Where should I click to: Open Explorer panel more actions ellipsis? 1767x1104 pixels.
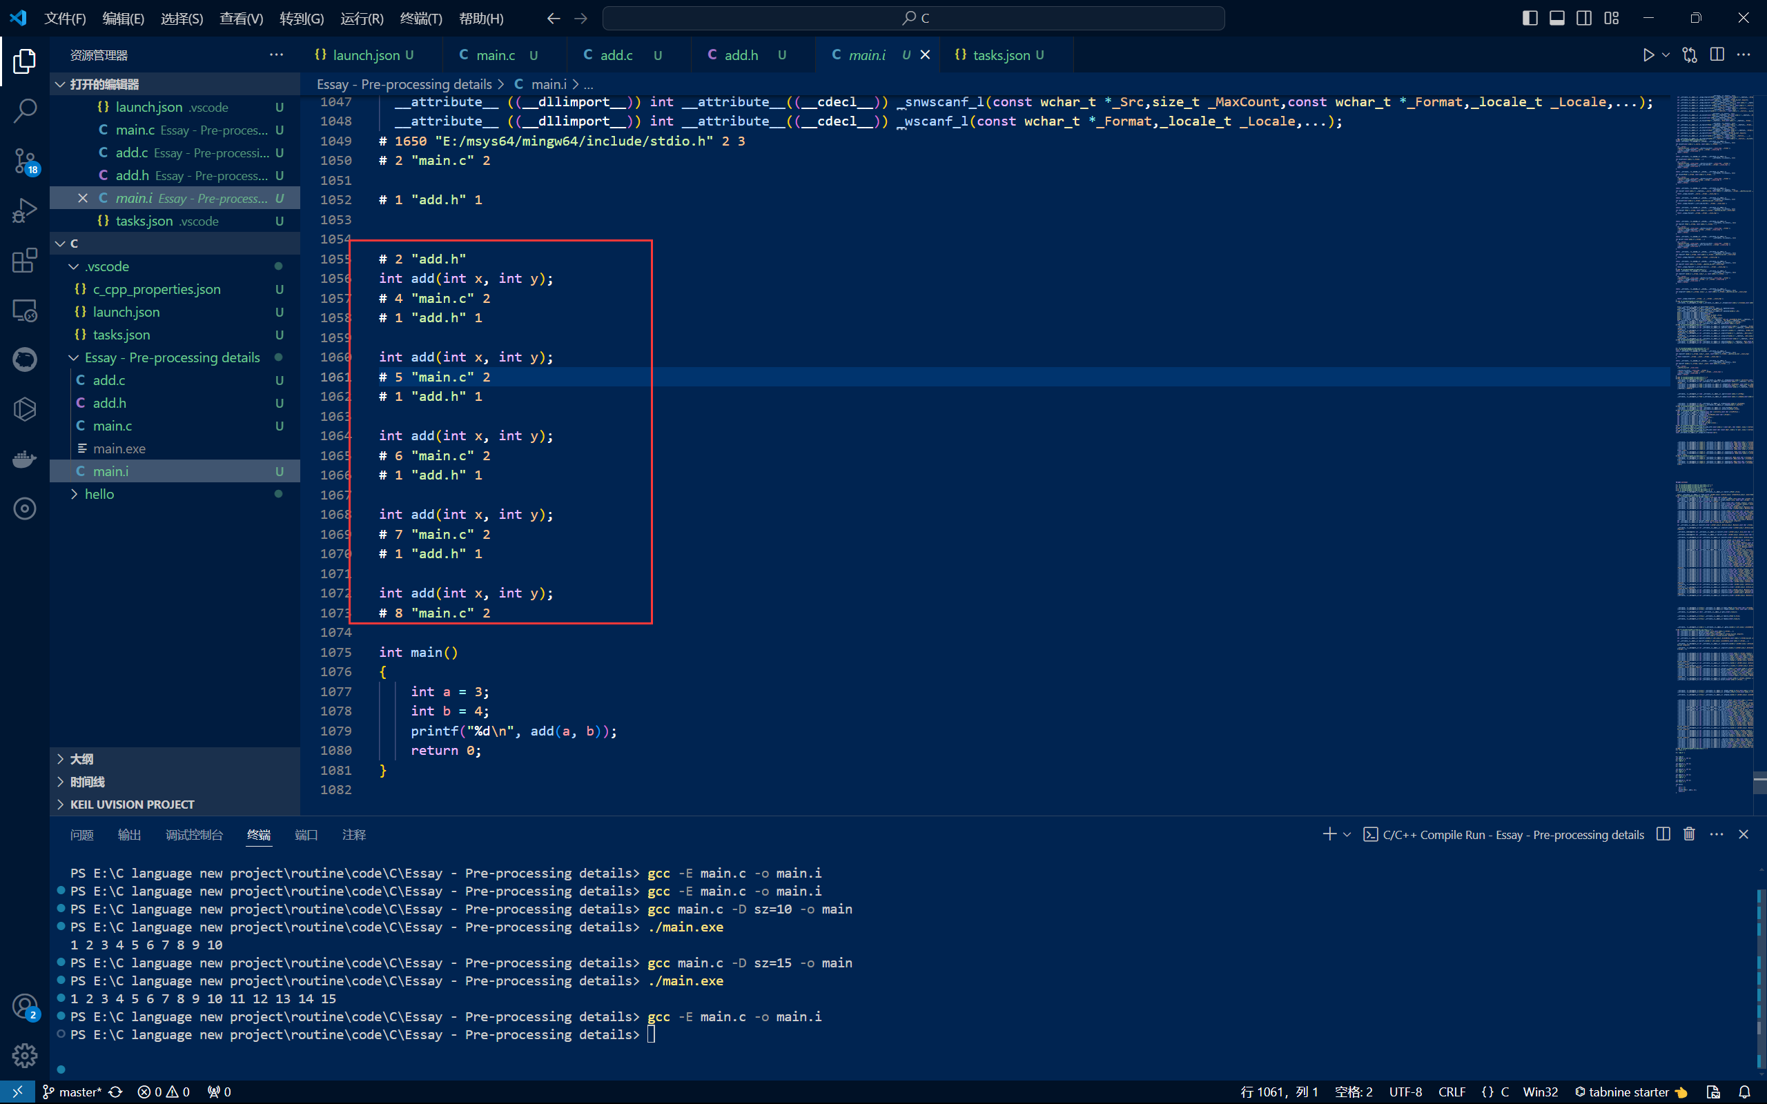coord(276,55)
